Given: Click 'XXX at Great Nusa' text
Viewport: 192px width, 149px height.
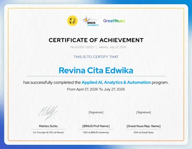Looking at the screenshot, I should coord(144,132).
